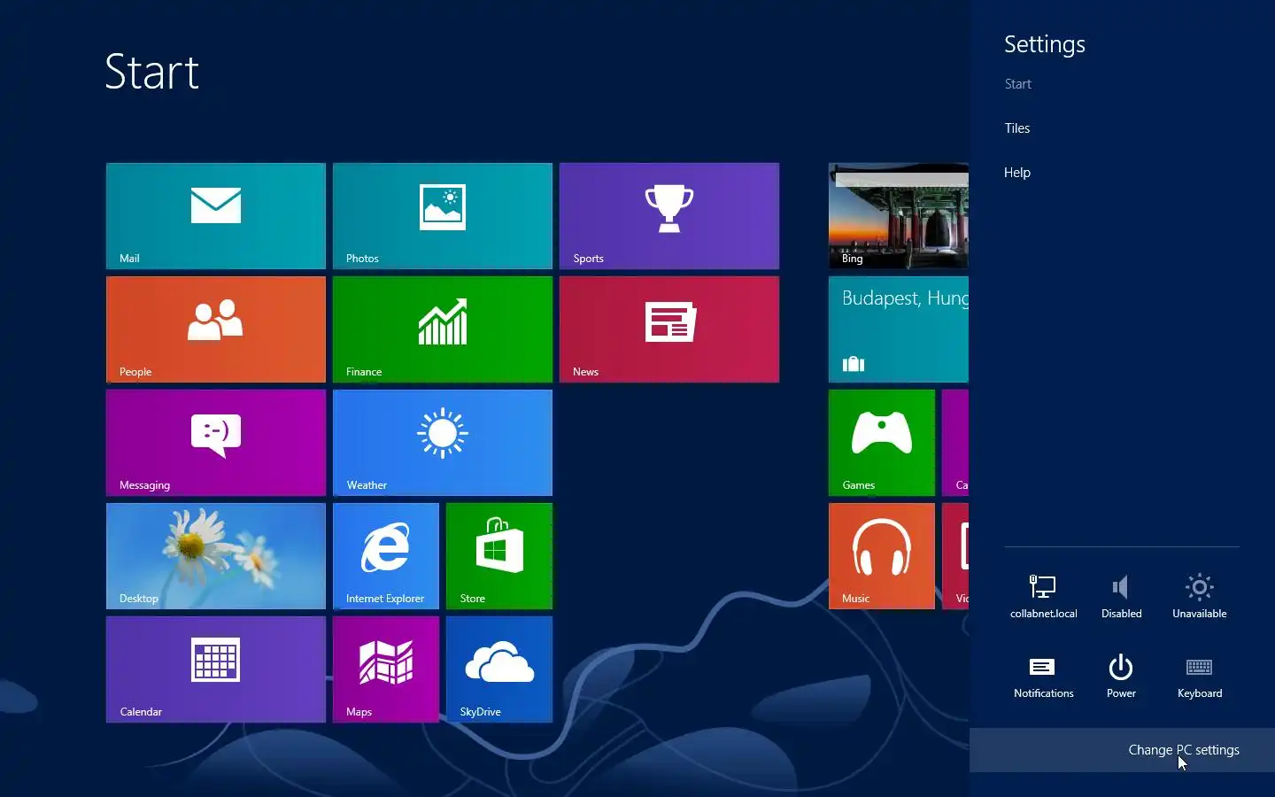Open the Weather tile

443,443
